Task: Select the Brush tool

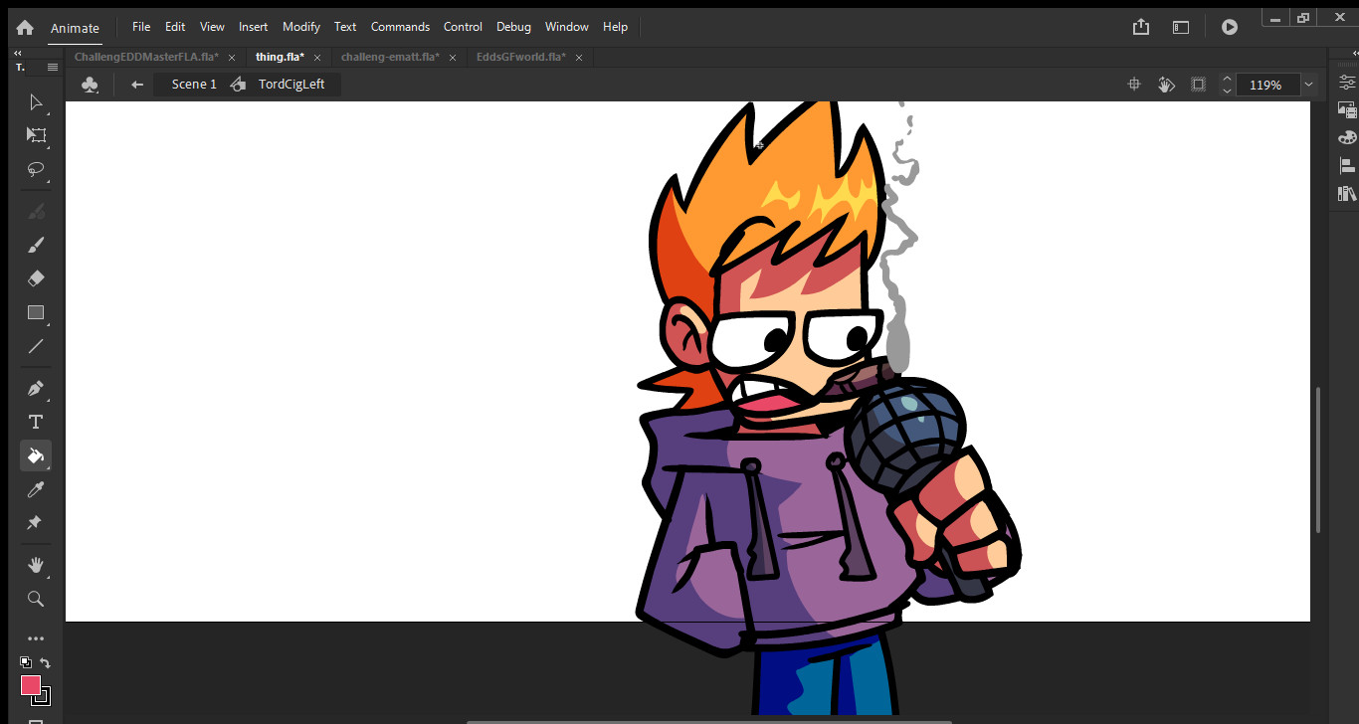Action: point(36,245)
